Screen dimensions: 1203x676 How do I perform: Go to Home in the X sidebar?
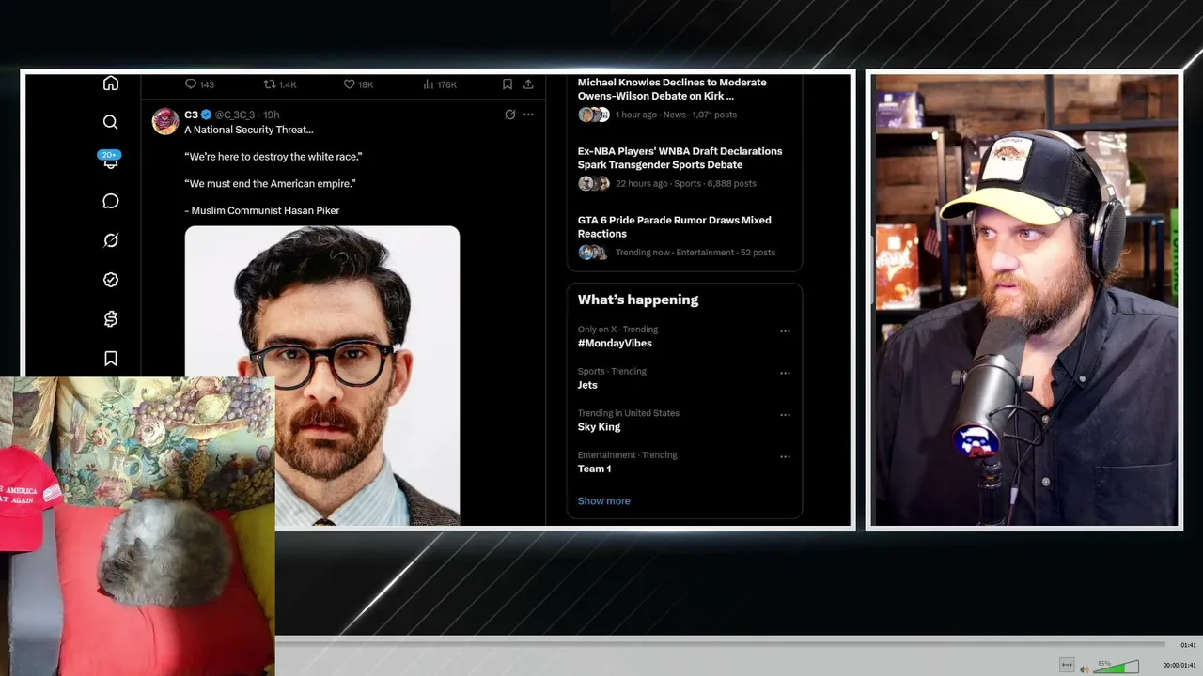(x=111, y=84)
